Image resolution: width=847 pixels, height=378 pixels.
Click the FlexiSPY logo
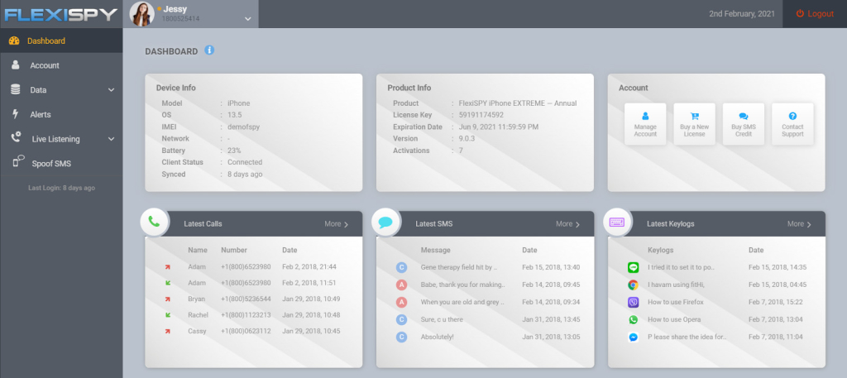(61, 14)
